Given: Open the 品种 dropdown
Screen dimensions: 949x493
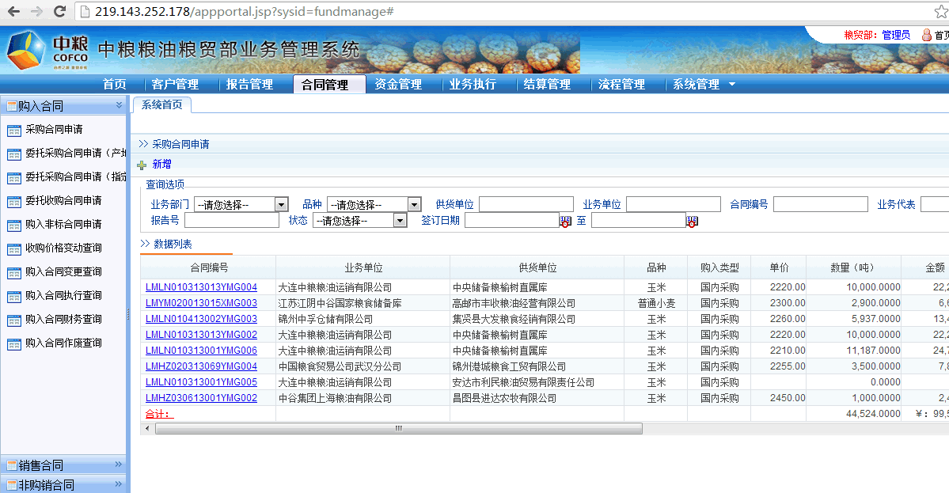Looking at the screenshot, I should click(x=374, y=204).
